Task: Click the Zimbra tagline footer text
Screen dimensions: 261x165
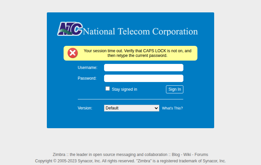Action: pyautogui.click(x=110, y=155)
